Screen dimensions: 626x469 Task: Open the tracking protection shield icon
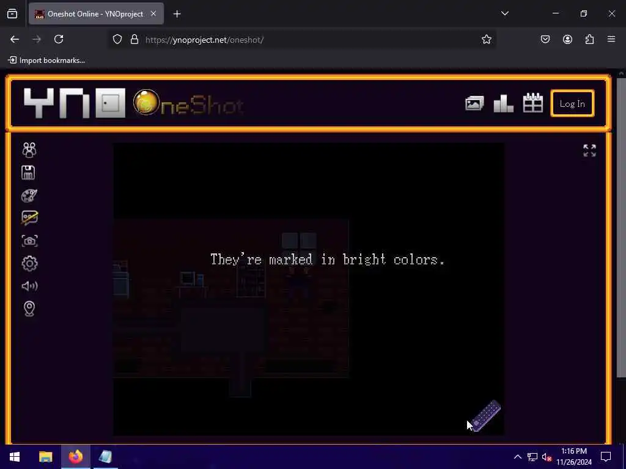tap(117, 40)
